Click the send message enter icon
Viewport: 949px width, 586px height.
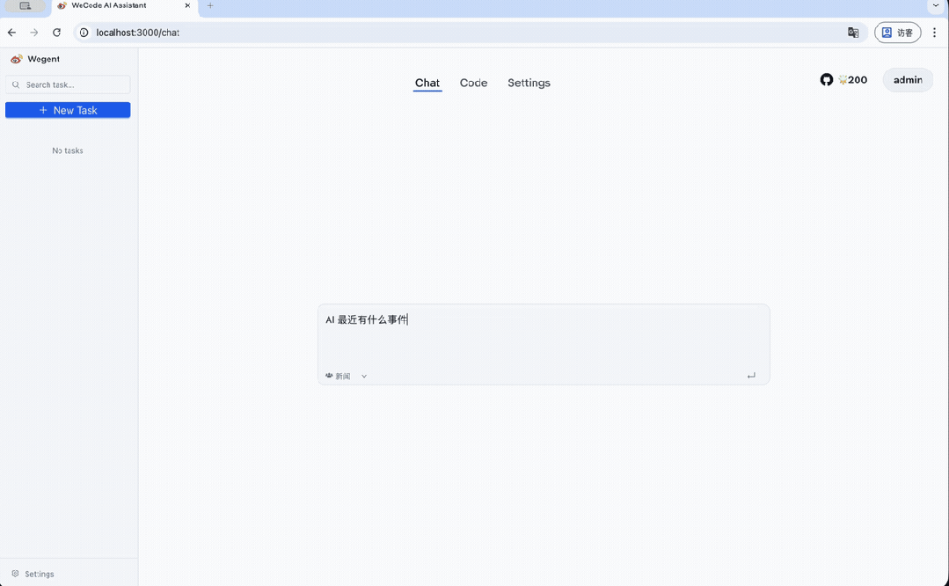click(752, 375)
